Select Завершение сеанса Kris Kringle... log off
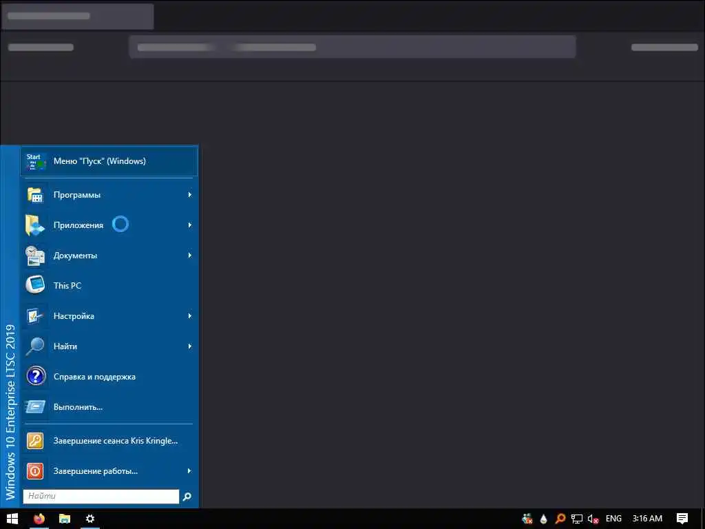The image size is (705, 529). [x=109, y=441]
